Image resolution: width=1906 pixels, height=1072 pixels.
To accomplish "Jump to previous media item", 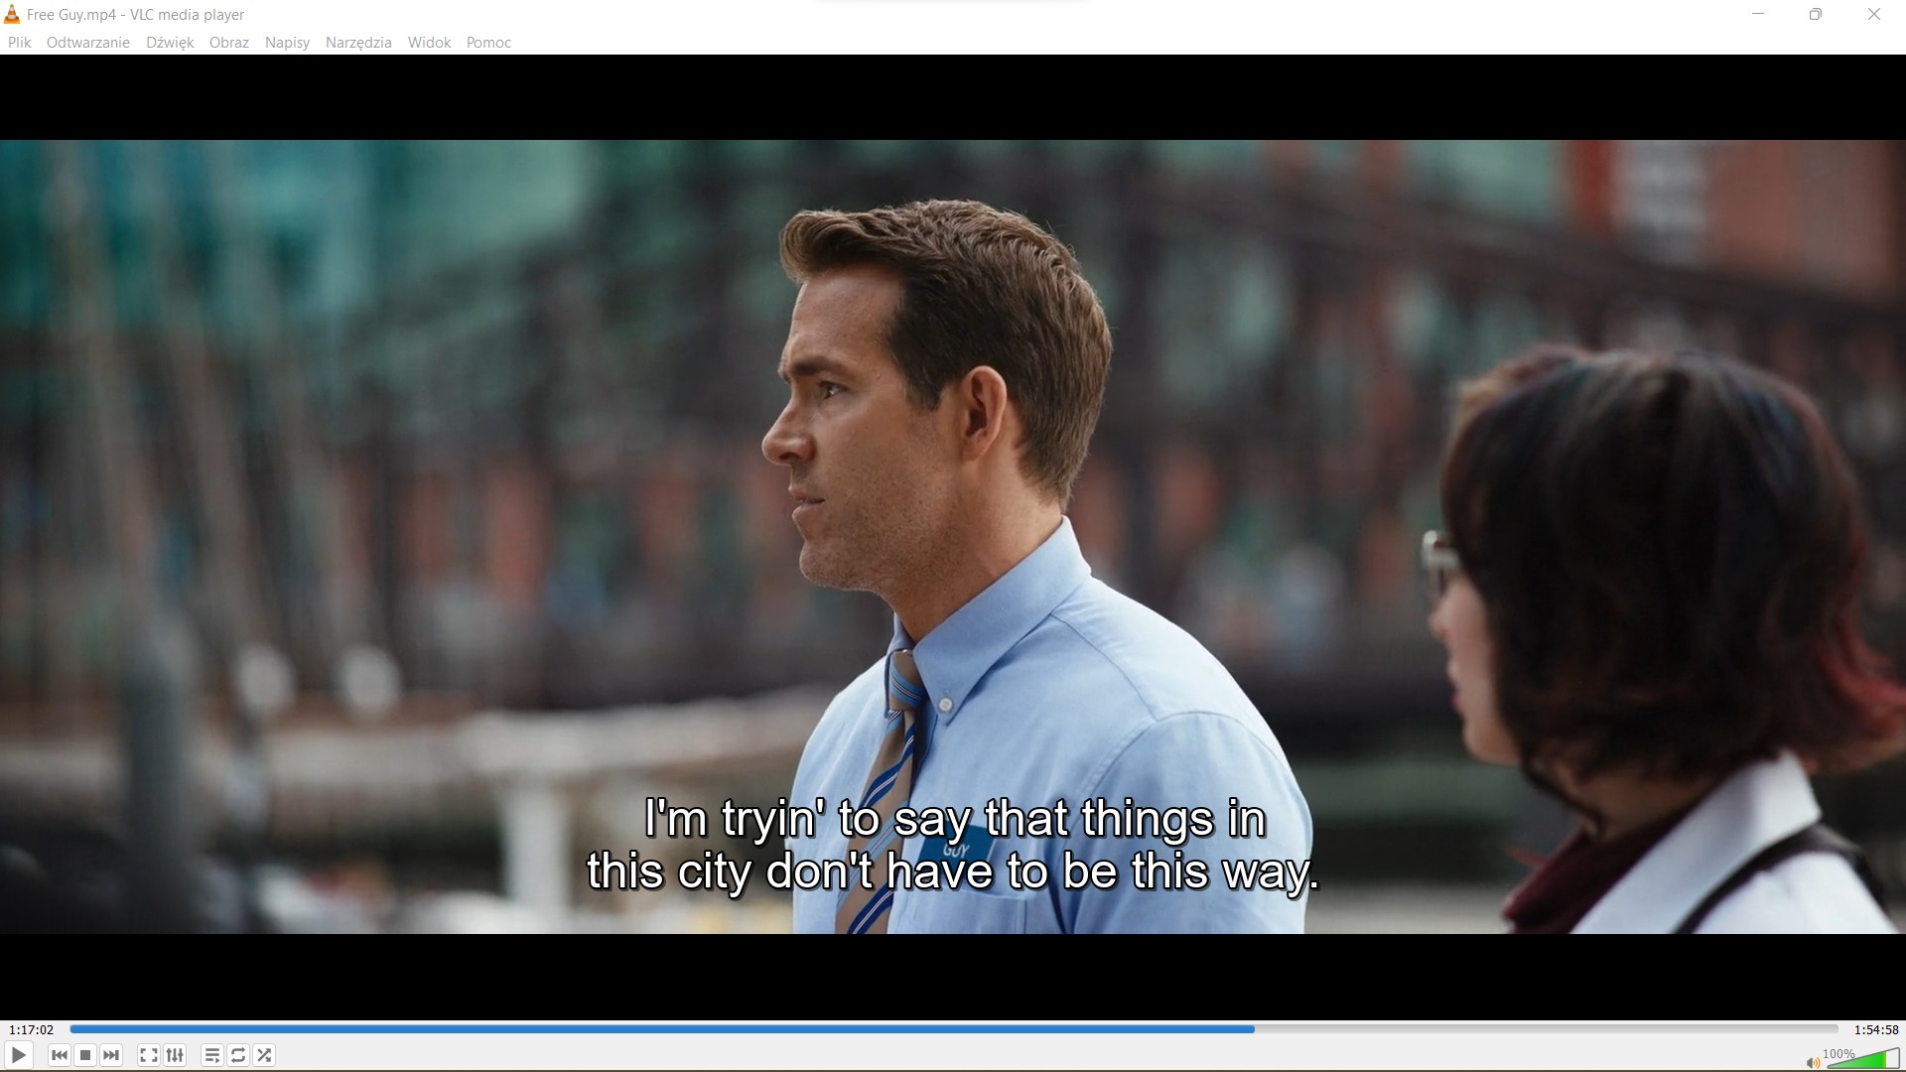I will [59, 1055].
